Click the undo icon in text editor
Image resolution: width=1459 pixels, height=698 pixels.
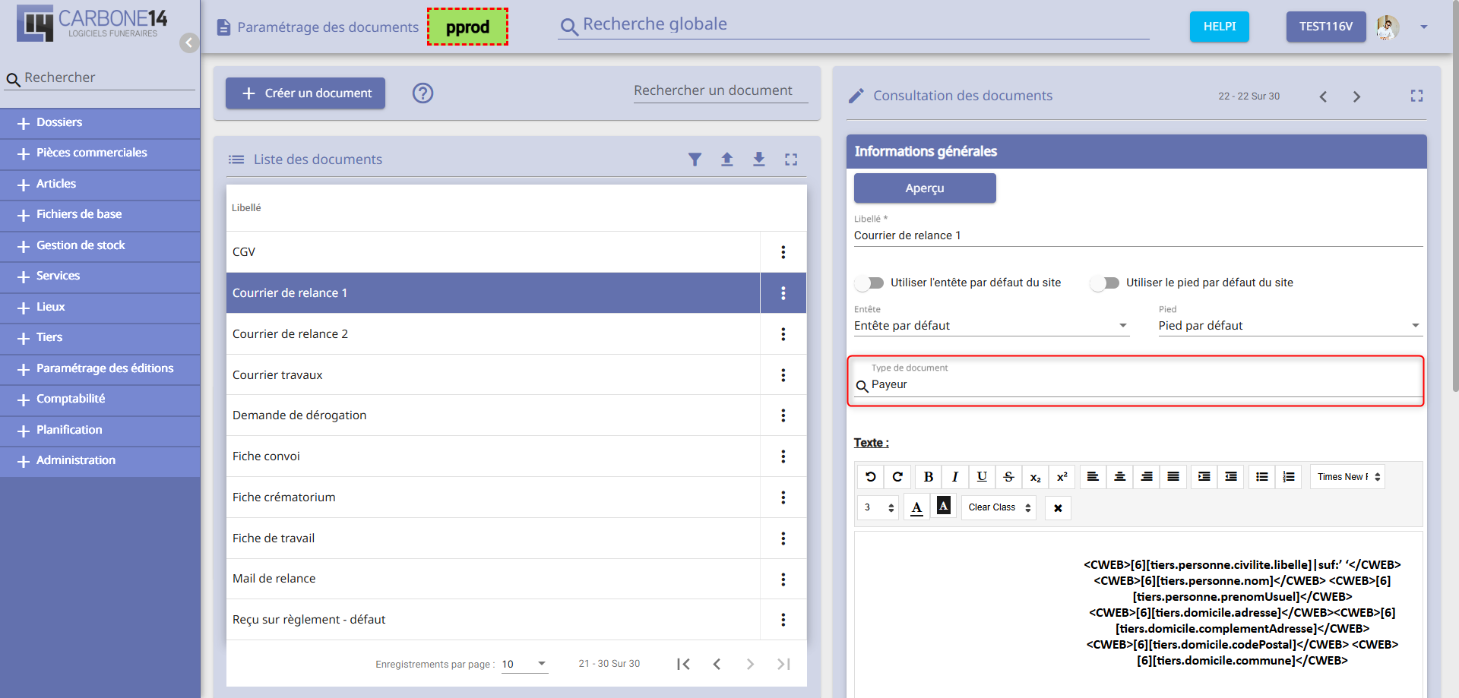(x=871, y=477)
